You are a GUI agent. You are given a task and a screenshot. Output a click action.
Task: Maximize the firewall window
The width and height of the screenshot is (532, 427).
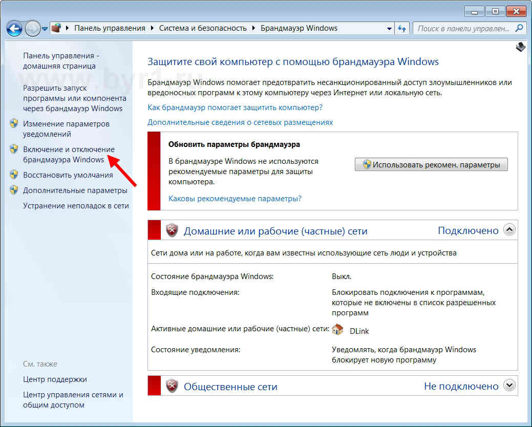pyautogui.click(x=495, y=12)
